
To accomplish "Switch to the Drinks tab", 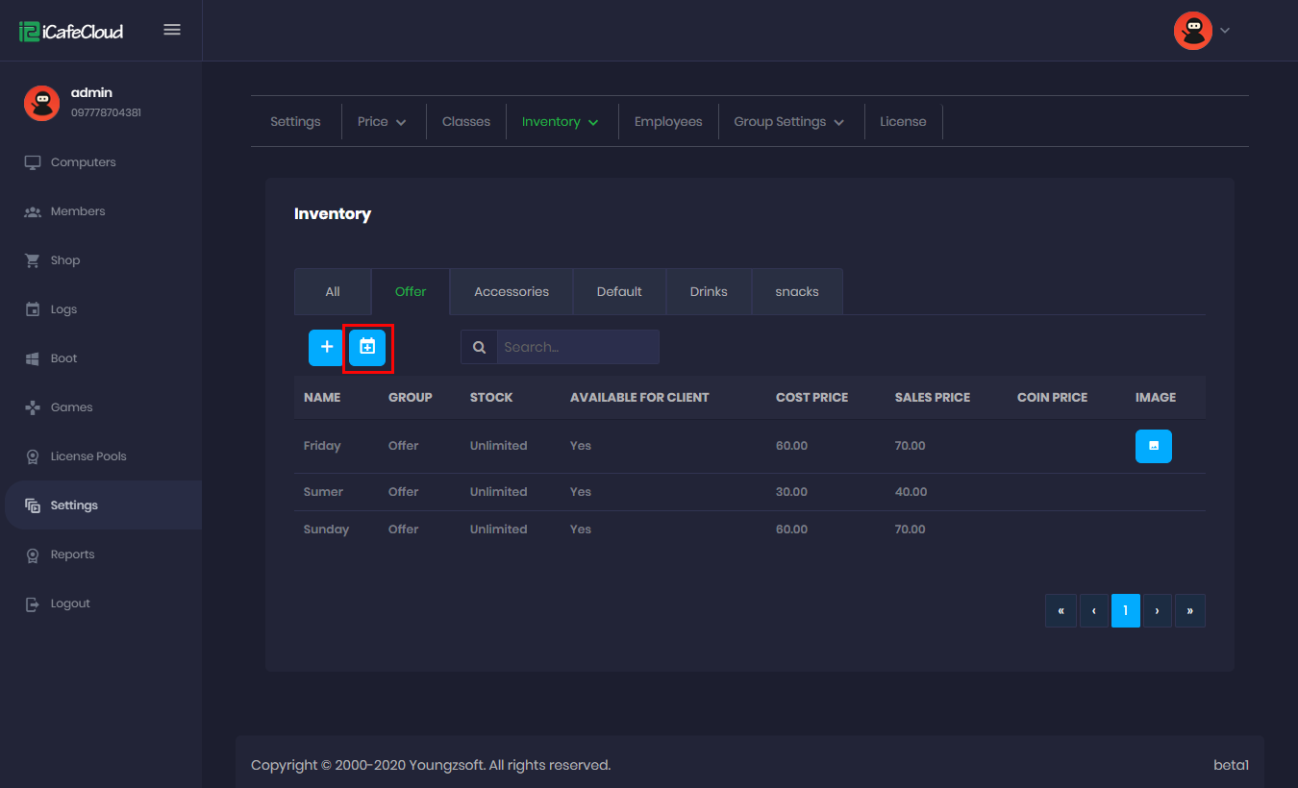I will 709,291.
